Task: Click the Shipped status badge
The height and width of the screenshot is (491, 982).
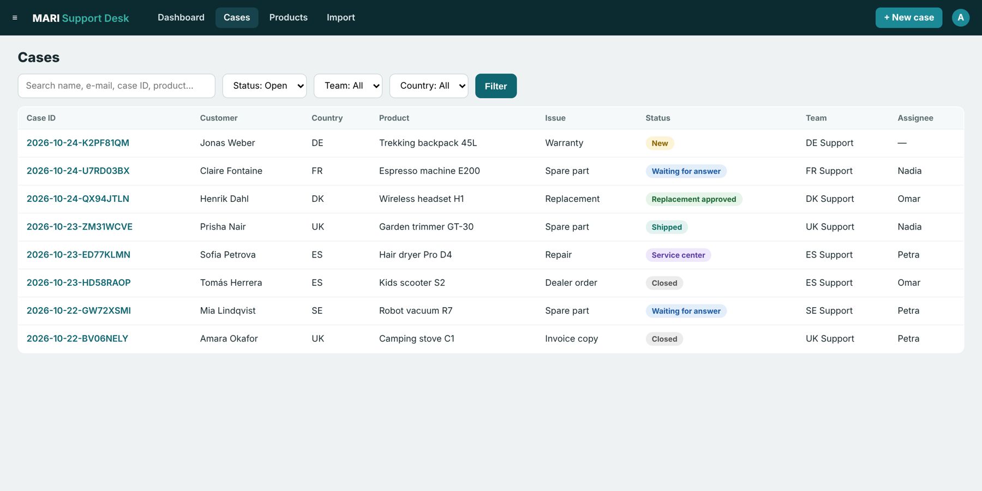Action: [x=667, y=227]
